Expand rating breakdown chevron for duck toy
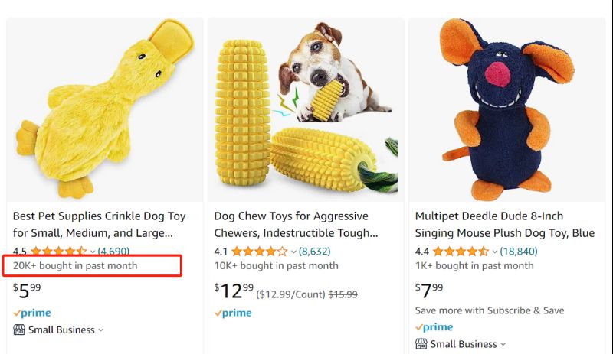613x354 pixels. point(93,252)
